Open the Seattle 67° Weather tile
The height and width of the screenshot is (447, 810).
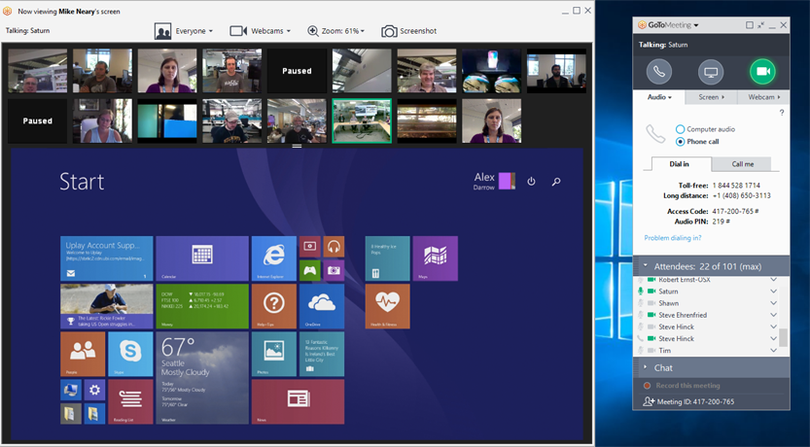[202, 378]
